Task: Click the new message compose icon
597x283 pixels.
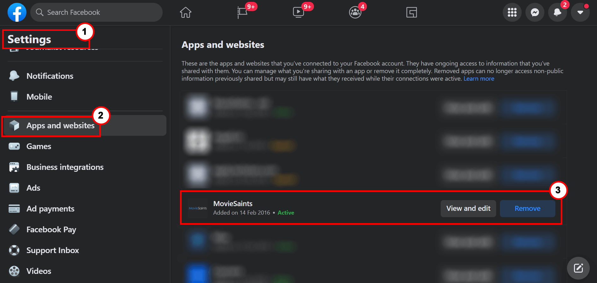Action: pyautogui.click(x=578, y=268)
